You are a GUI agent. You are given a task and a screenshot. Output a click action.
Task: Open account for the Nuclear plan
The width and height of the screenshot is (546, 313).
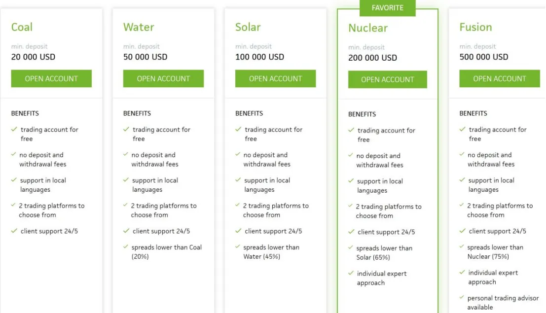coord(388,79)
